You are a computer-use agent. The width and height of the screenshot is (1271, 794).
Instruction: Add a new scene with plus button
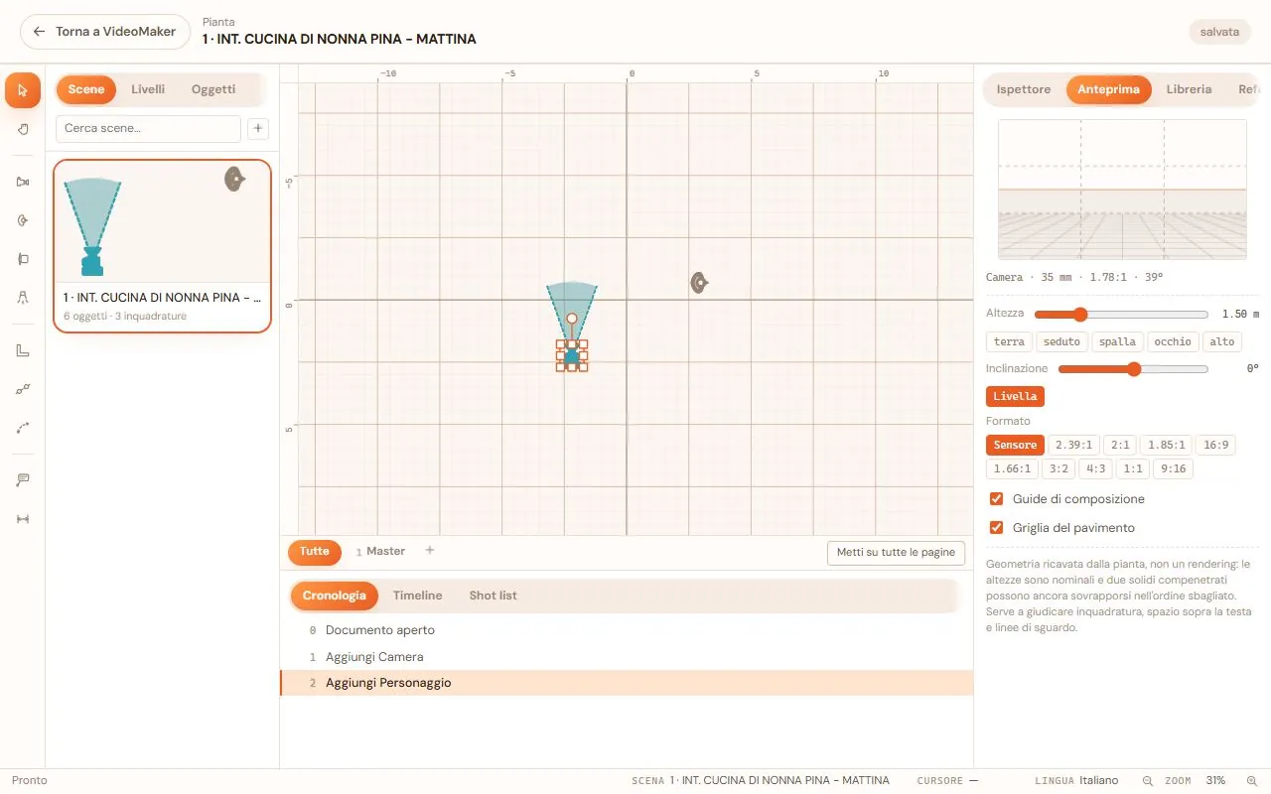click(257, 128)
